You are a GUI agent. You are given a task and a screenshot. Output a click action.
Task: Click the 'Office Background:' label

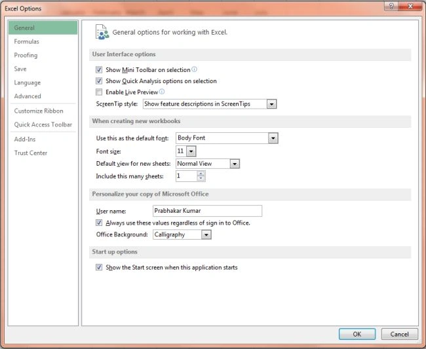coord(122,234)
